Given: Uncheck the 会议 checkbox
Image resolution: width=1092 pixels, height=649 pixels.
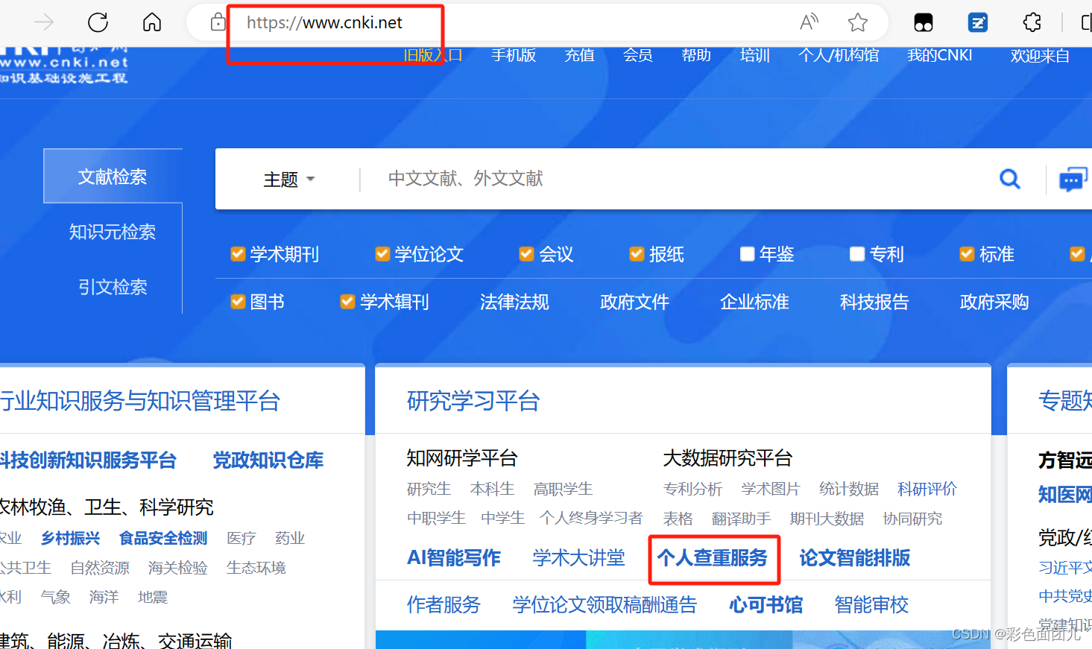Looking at the screenshot, I should tap(526, 254).
